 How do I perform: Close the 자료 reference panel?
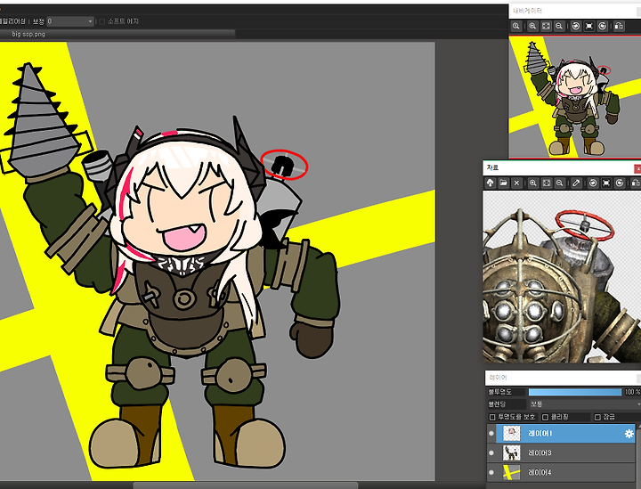(637, 168)
